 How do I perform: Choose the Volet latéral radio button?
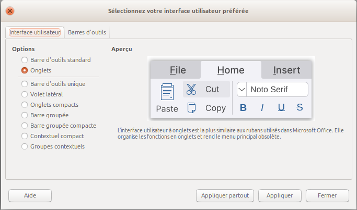25,94
